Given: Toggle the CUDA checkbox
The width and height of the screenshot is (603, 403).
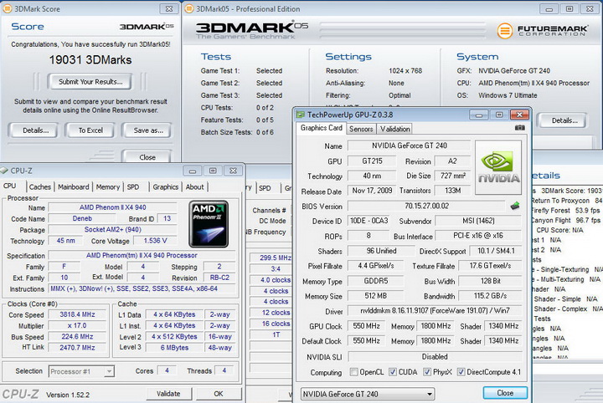Looking at the screenshot, I should coord(392,372).
